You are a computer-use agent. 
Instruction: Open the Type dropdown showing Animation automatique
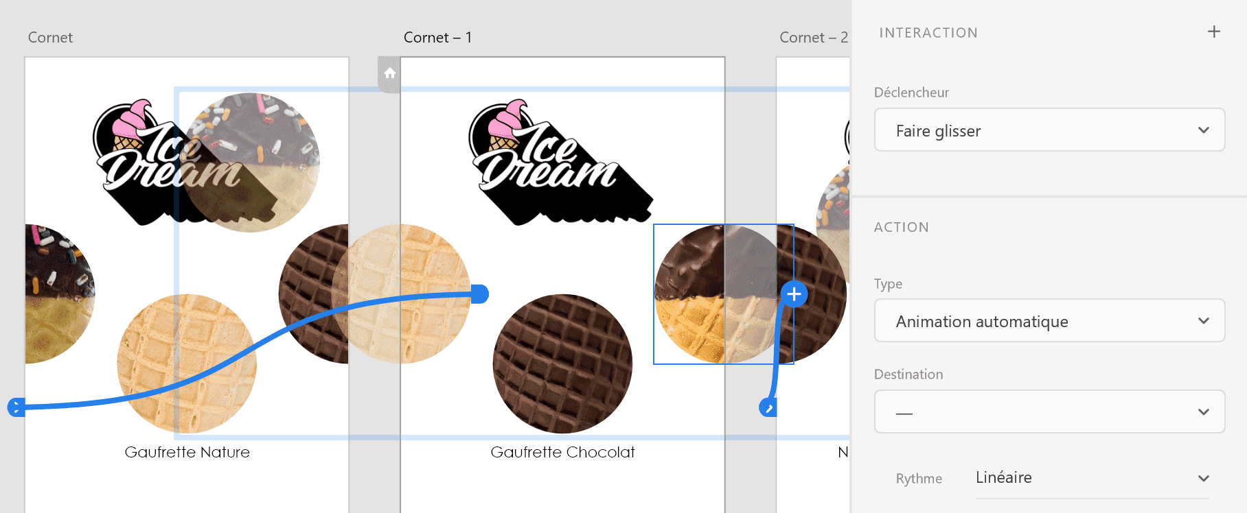pyautogui.click(x=1049, y=320)
